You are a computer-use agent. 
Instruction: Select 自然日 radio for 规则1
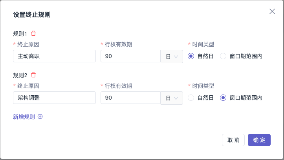191,56
